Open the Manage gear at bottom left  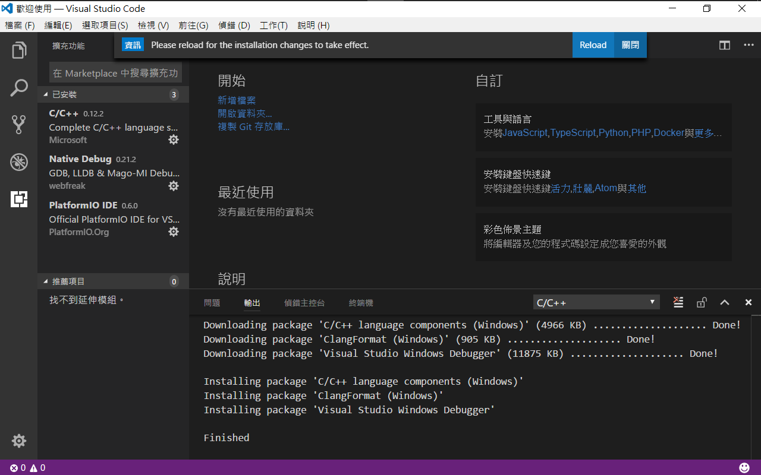pos(18,441)
